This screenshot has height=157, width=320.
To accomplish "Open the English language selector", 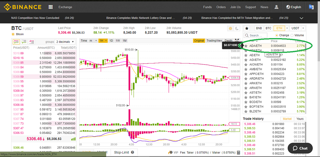I will point(294,7).
